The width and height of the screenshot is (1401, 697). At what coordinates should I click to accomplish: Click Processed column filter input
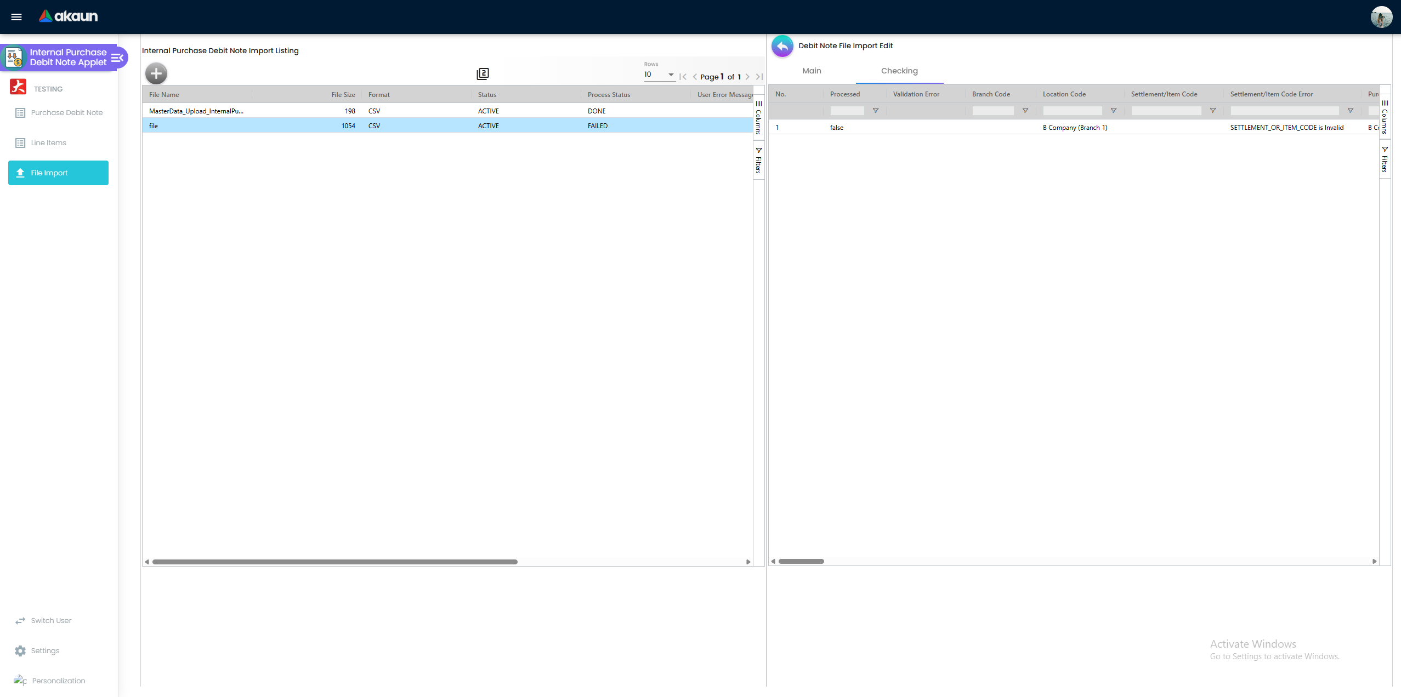click(x=847, y=111)
